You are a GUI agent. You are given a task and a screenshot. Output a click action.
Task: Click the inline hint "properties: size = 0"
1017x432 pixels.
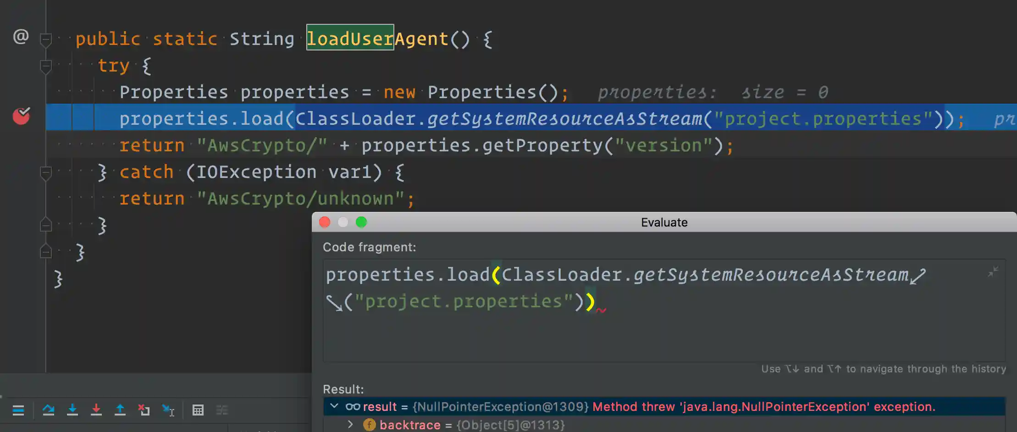click(713, 92)
